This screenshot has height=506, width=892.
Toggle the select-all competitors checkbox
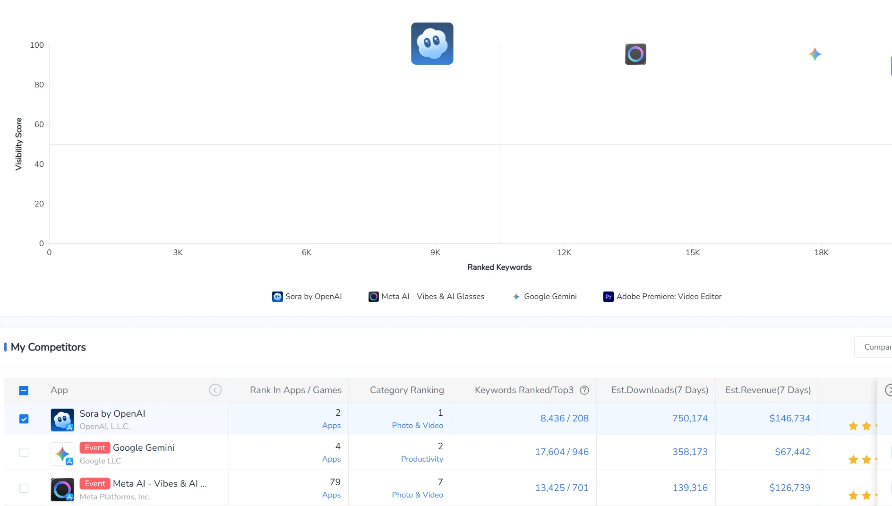pyautogui.click(x=24, y=390)
